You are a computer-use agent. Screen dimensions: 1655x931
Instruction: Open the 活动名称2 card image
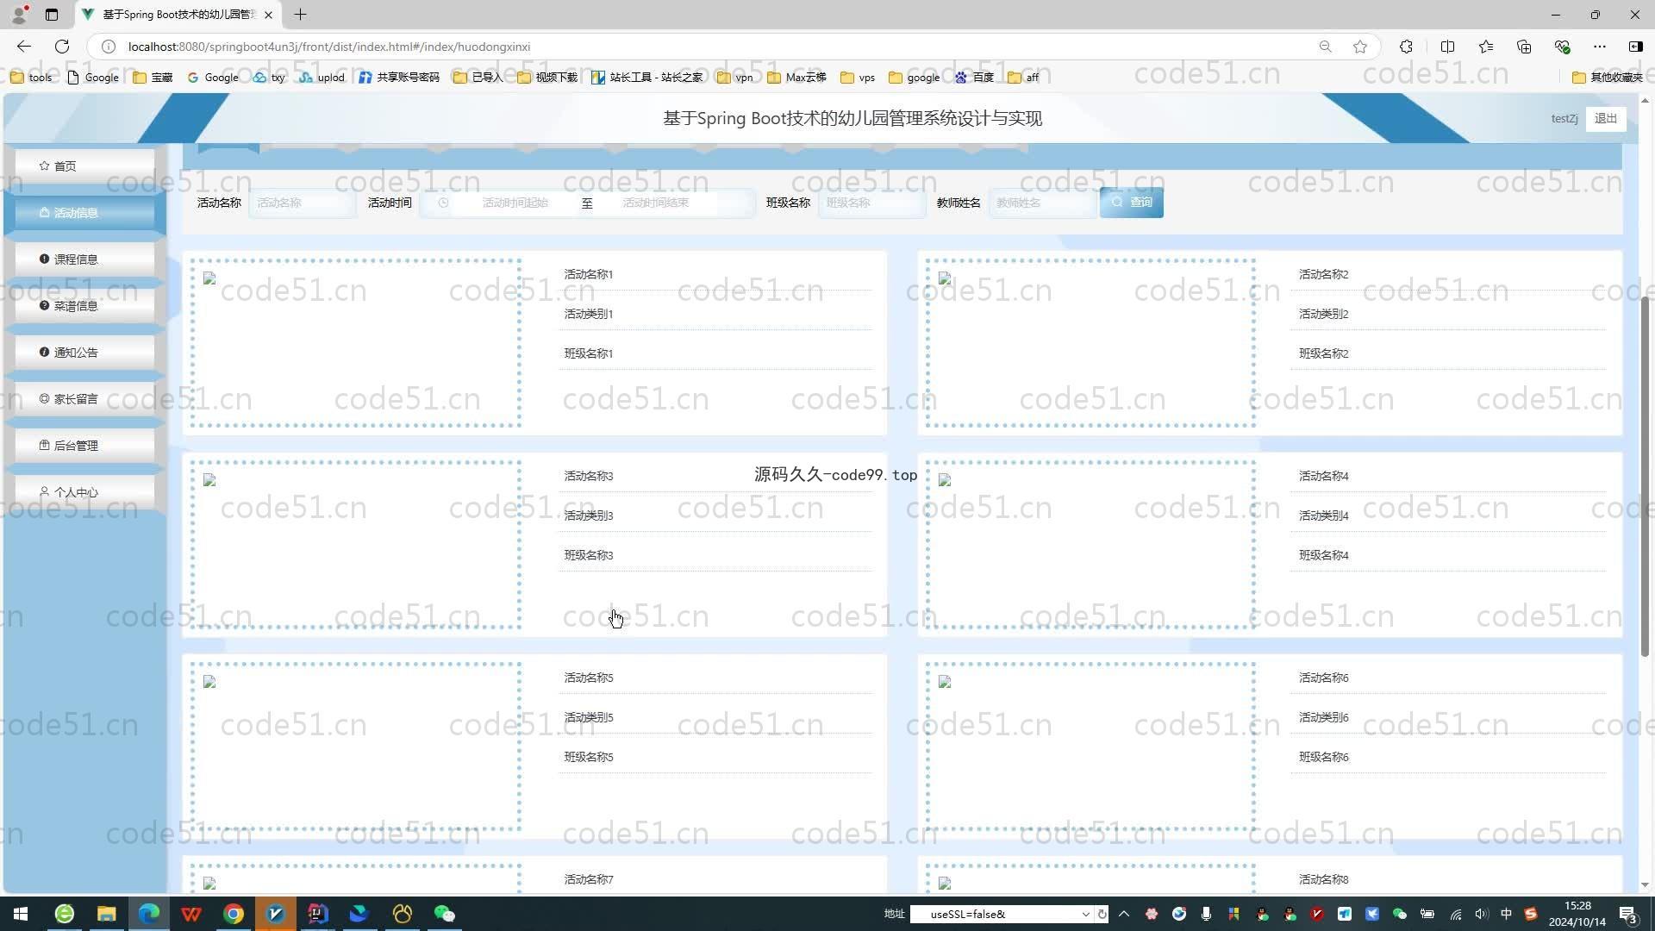tap(1090, 342)
